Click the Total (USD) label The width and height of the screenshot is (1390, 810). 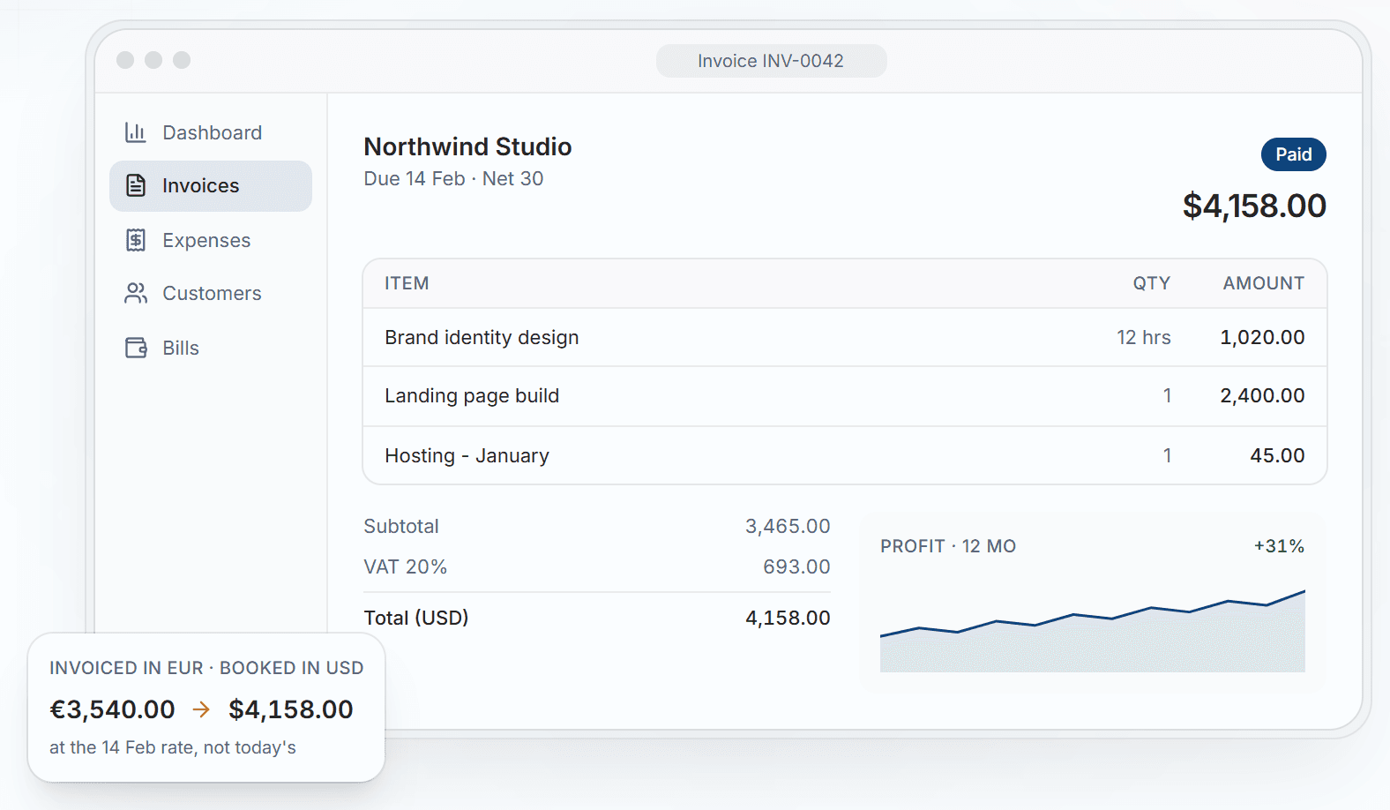click(416, 618)
